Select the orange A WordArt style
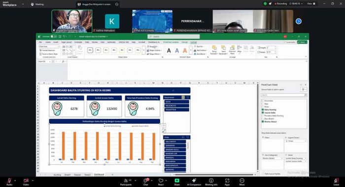 185,50
